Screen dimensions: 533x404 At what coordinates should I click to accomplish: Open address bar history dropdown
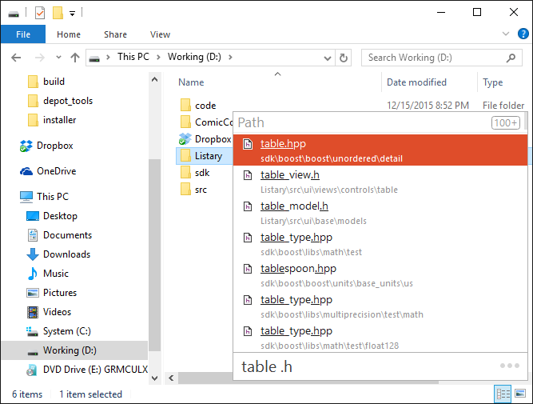(x=326, y=58)
